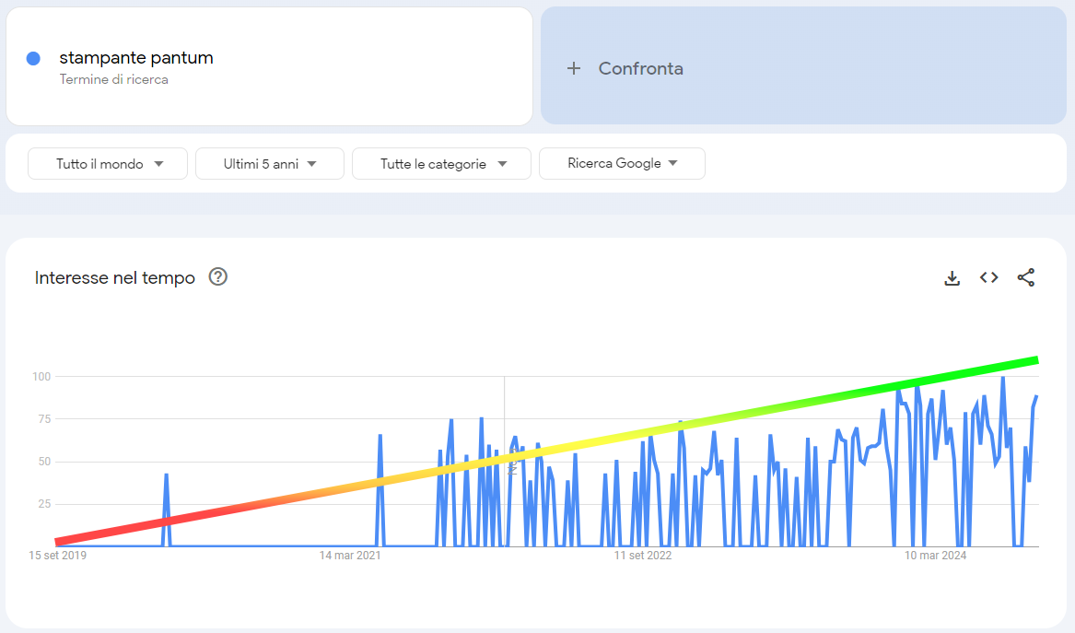Edit the stampante pantum search term
The width and height of the screenshot is (1075, 633).
136,58
